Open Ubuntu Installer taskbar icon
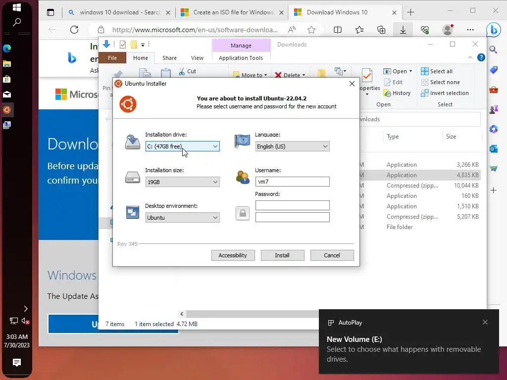507x380 pixels. (7, 110)
